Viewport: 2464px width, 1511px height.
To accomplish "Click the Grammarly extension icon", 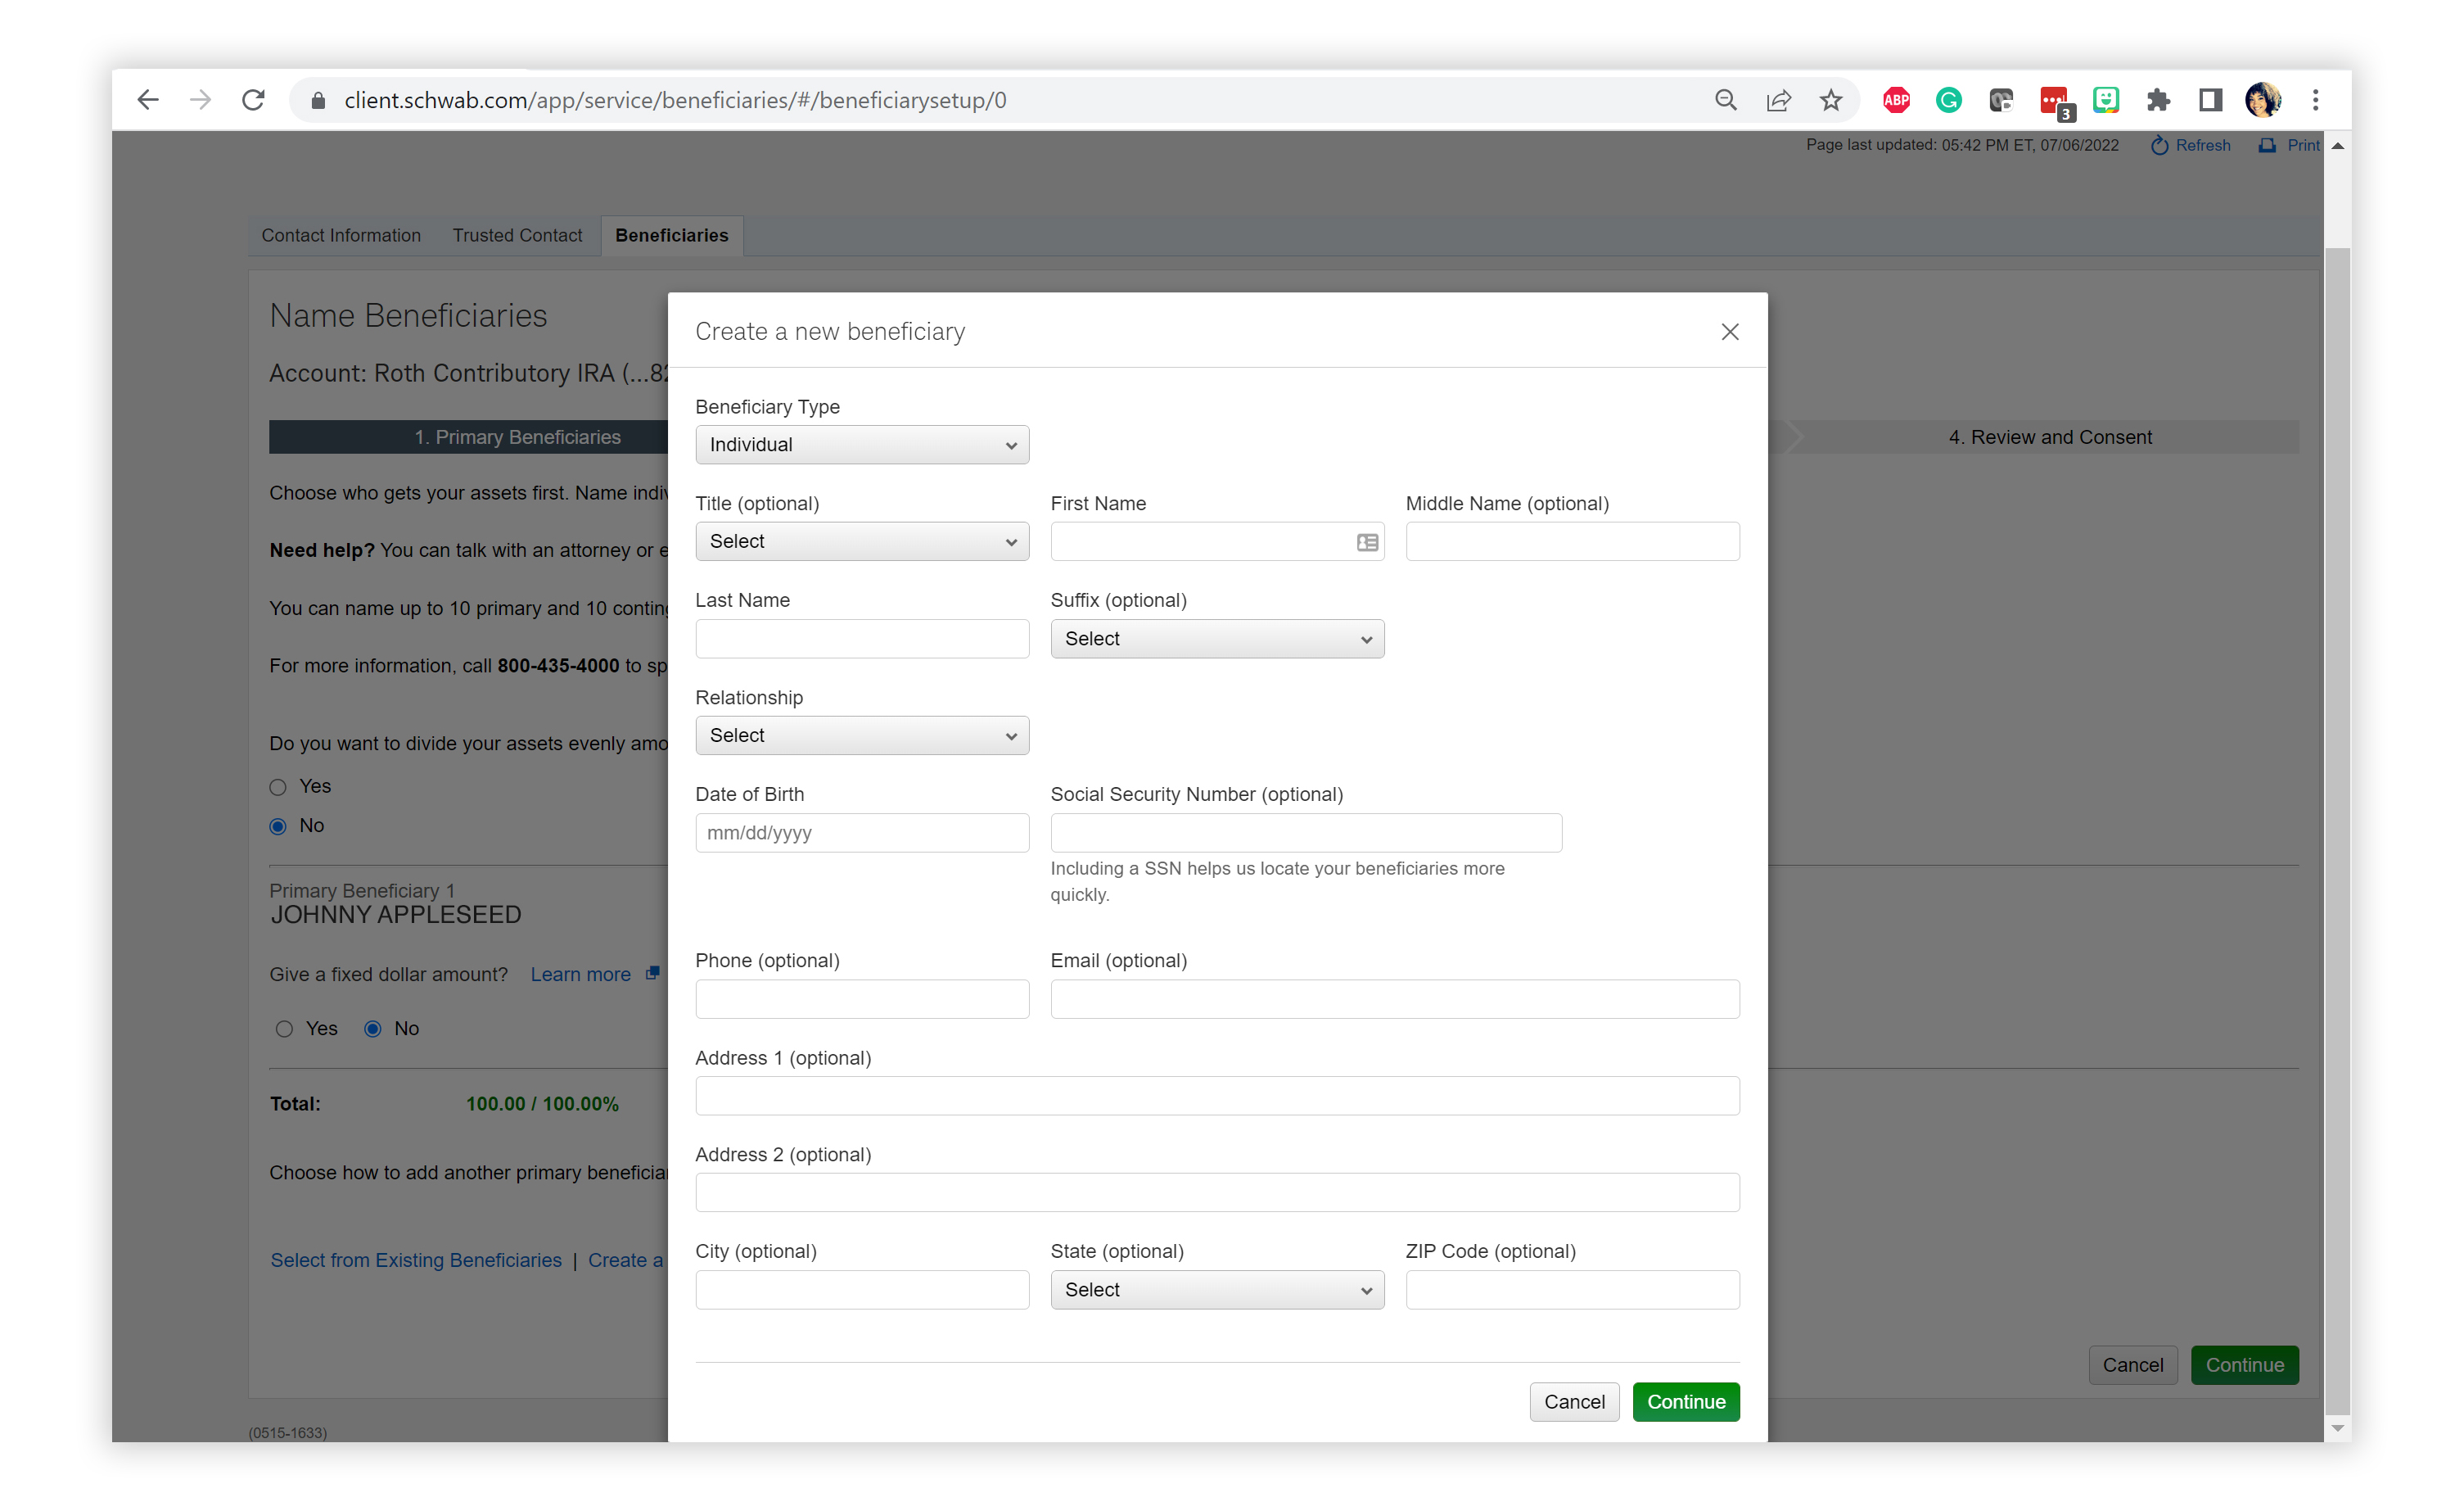I will pyautogui.click(x=1948, y=100).
